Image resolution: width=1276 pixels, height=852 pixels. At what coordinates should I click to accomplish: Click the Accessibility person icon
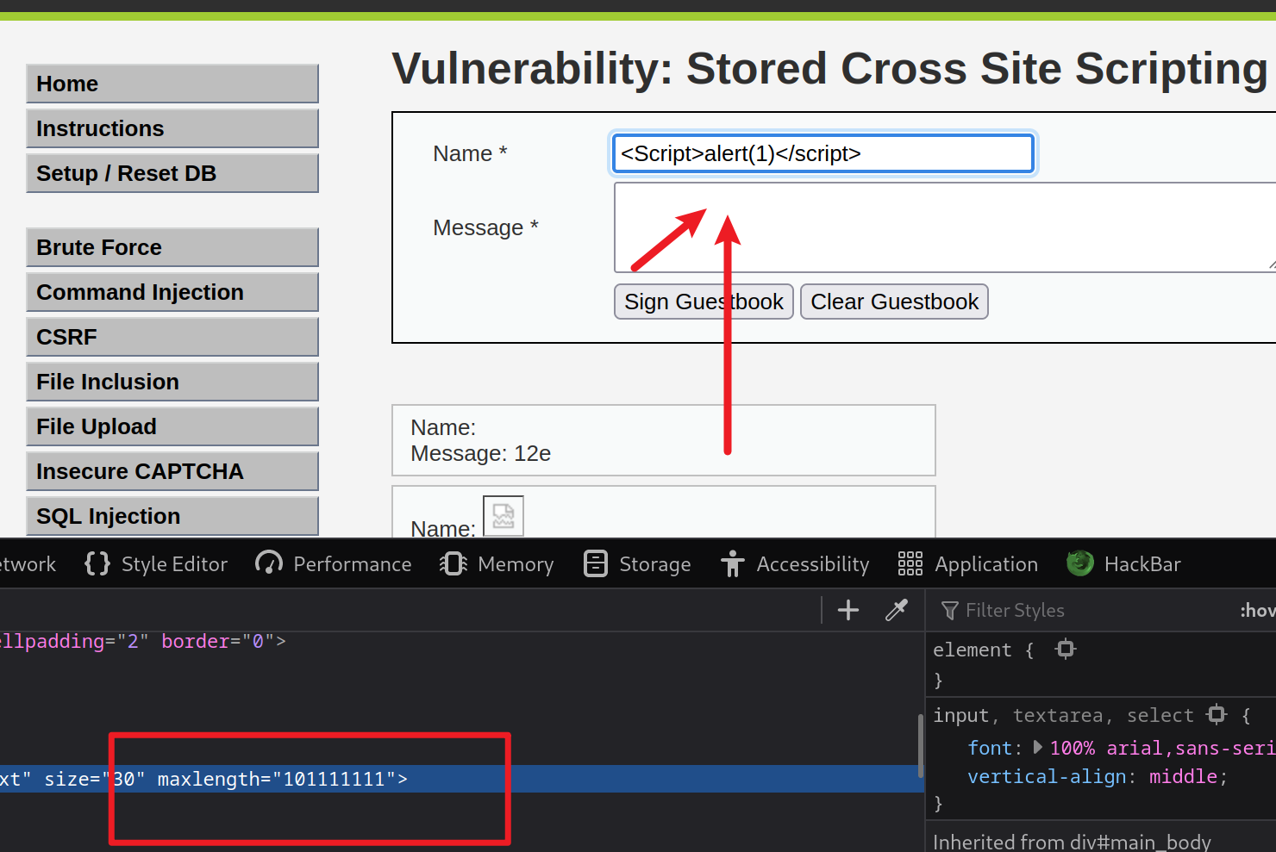tap(733, 564)
